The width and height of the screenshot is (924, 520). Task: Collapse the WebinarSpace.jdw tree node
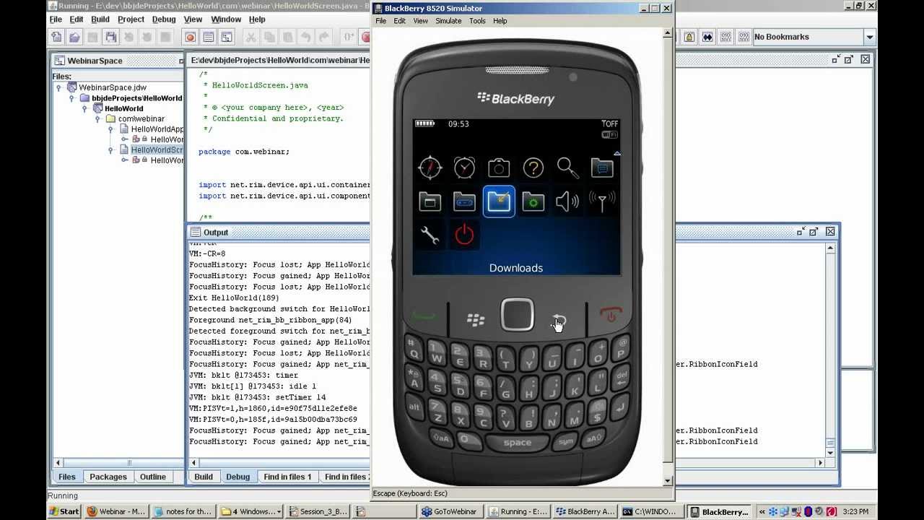(x=58, y=87)
